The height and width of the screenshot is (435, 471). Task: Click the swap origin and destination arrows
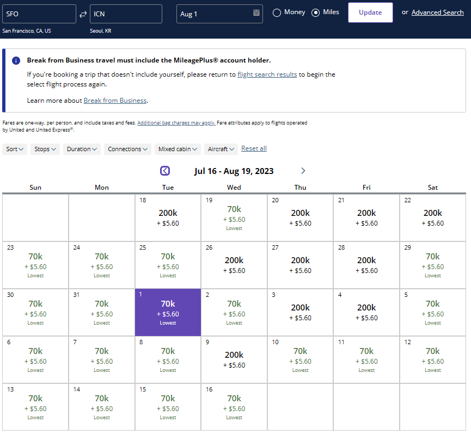(x=83, y=14)
